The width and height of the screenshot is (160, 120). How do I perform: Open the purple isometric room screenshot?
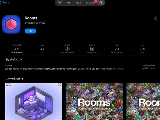(x=33, y=101)
